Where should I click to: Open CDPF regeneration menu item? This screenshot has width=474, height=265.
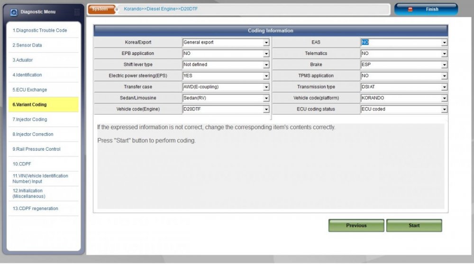(x=44, y=208)
